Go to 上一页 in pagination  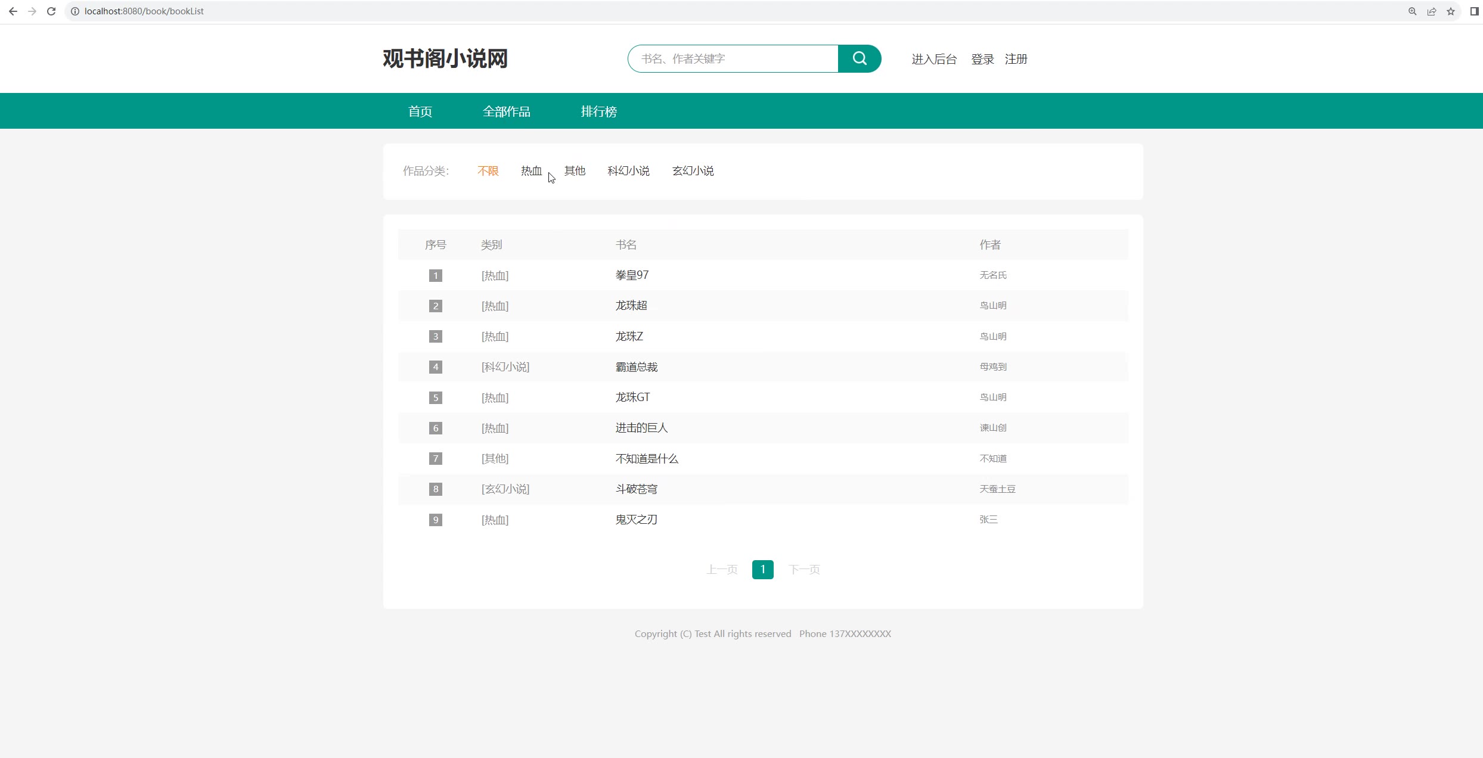click(x=722, y=570)
